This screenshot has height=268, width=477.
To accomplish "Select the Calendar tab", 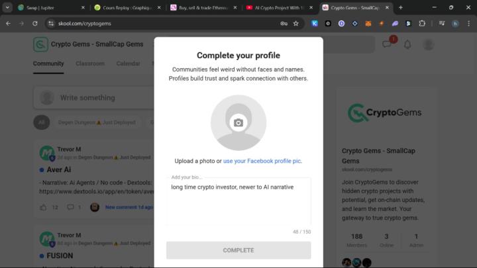I will 128,64.
